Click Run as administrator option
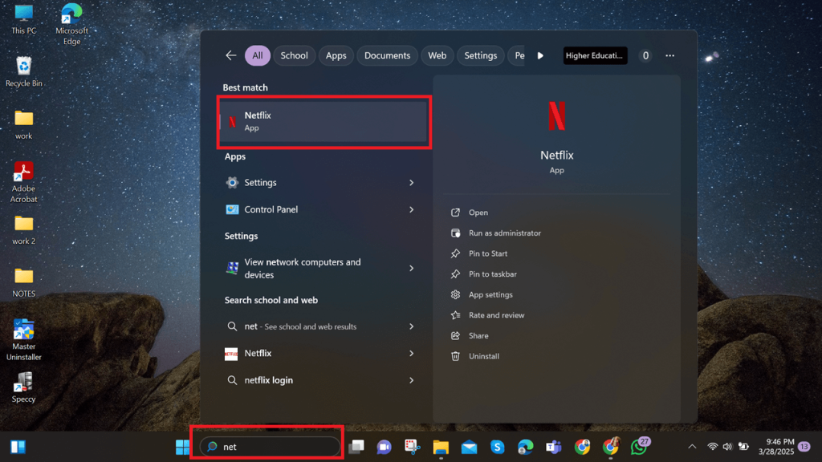The image size is (822, 462). (504, 233)
